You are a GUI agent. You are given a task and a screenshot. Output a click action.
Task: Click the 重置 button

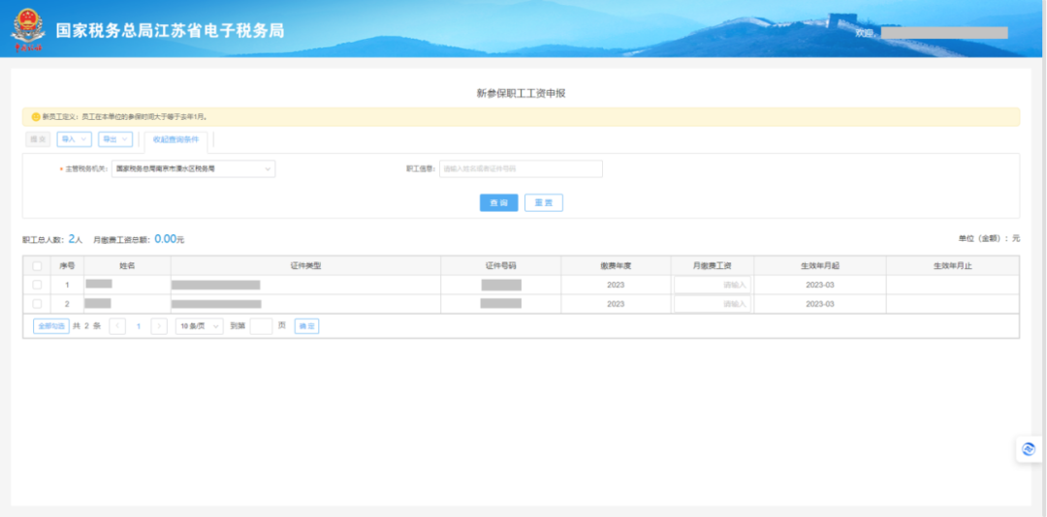(544, 202)
